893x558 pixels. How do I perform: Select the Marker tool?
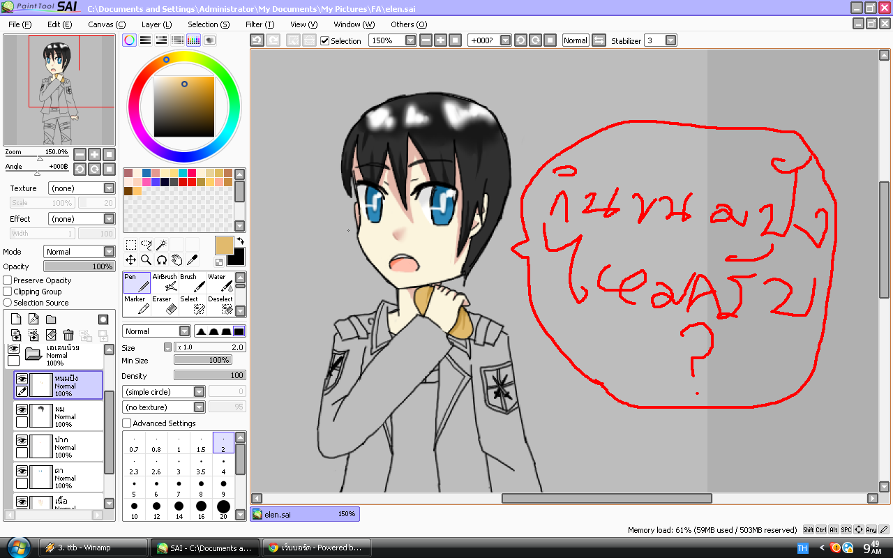click(137, 305)
